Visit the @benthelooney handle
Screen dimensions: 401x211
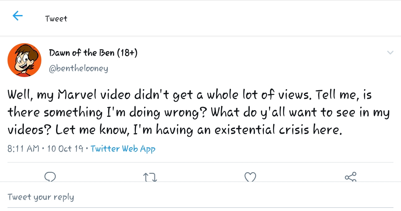78,68
